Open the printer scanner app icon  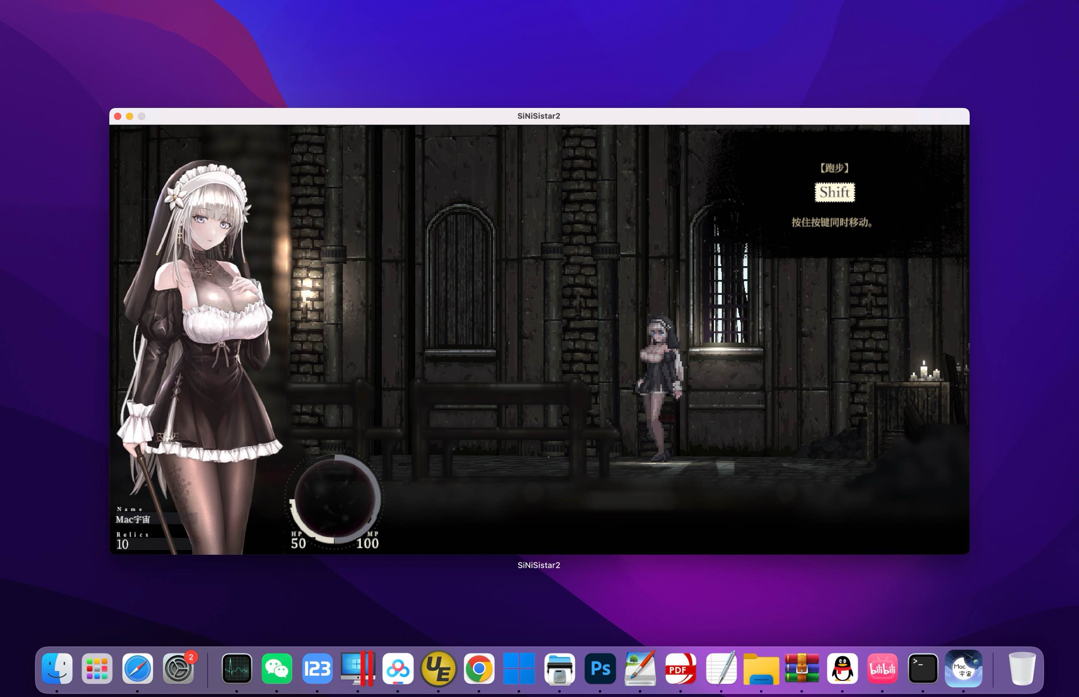559,669
